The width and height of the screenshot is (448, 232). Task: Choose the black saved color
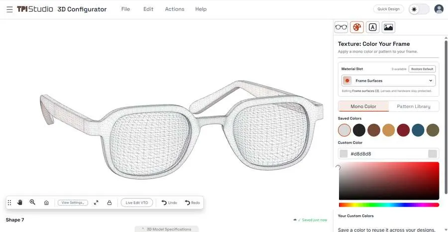click(x=359, y=130)
